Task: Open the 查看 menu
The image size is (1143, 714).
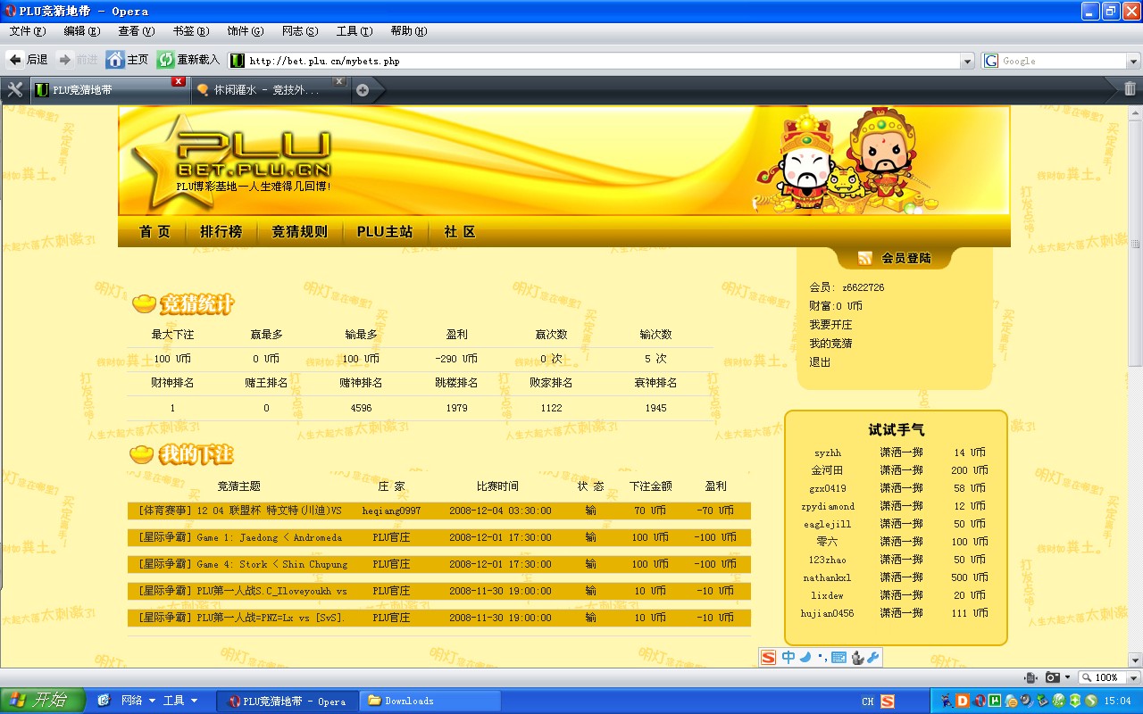Action: [137, 31]
